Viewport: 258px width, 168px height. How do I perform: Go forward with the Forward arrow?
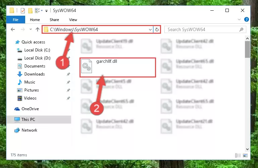[23, 29]
